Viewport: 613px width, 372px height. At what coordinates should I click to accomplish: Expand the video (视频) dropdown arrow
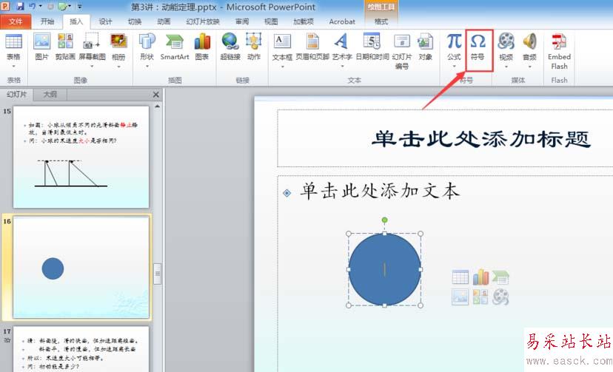click(x=506, y=67)
